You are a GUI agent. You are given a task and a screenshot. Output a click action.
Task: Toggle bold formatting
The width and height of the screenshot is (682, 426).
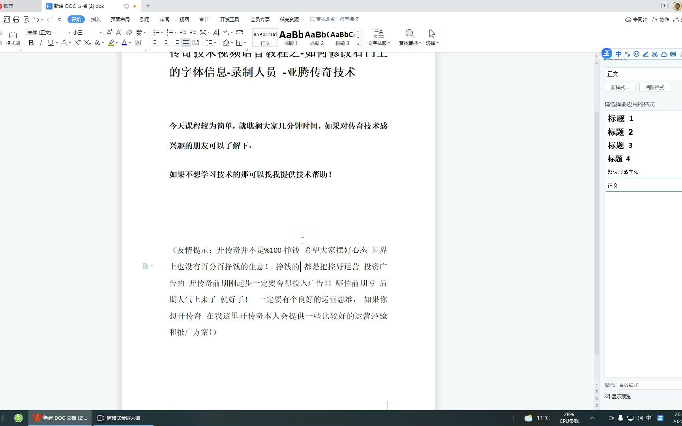tap(31, 43)
